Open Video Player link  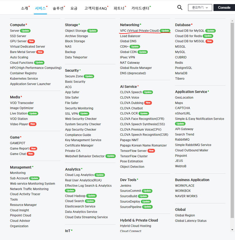tap(19, 124)
